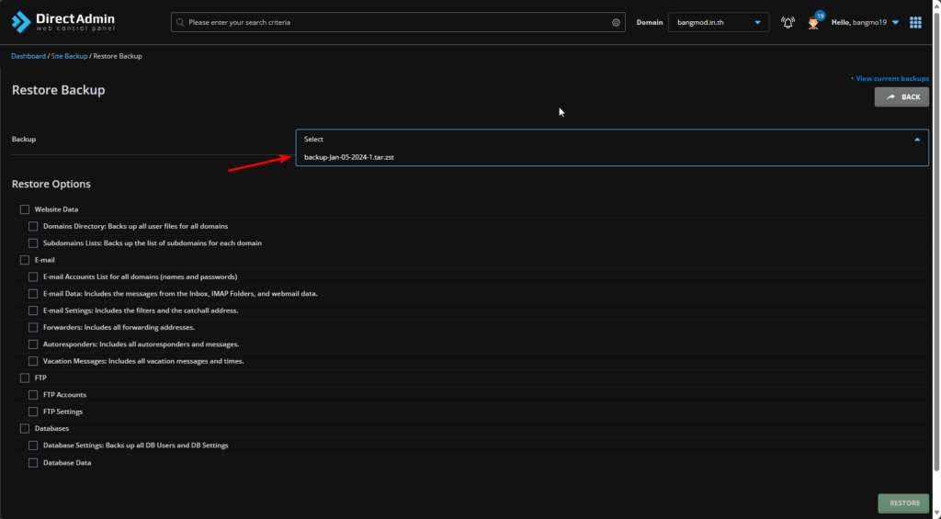Check the Forwarders checkbox
Image resolution: width=941 pixels, height=519 pixels.
tap(33, 327)
